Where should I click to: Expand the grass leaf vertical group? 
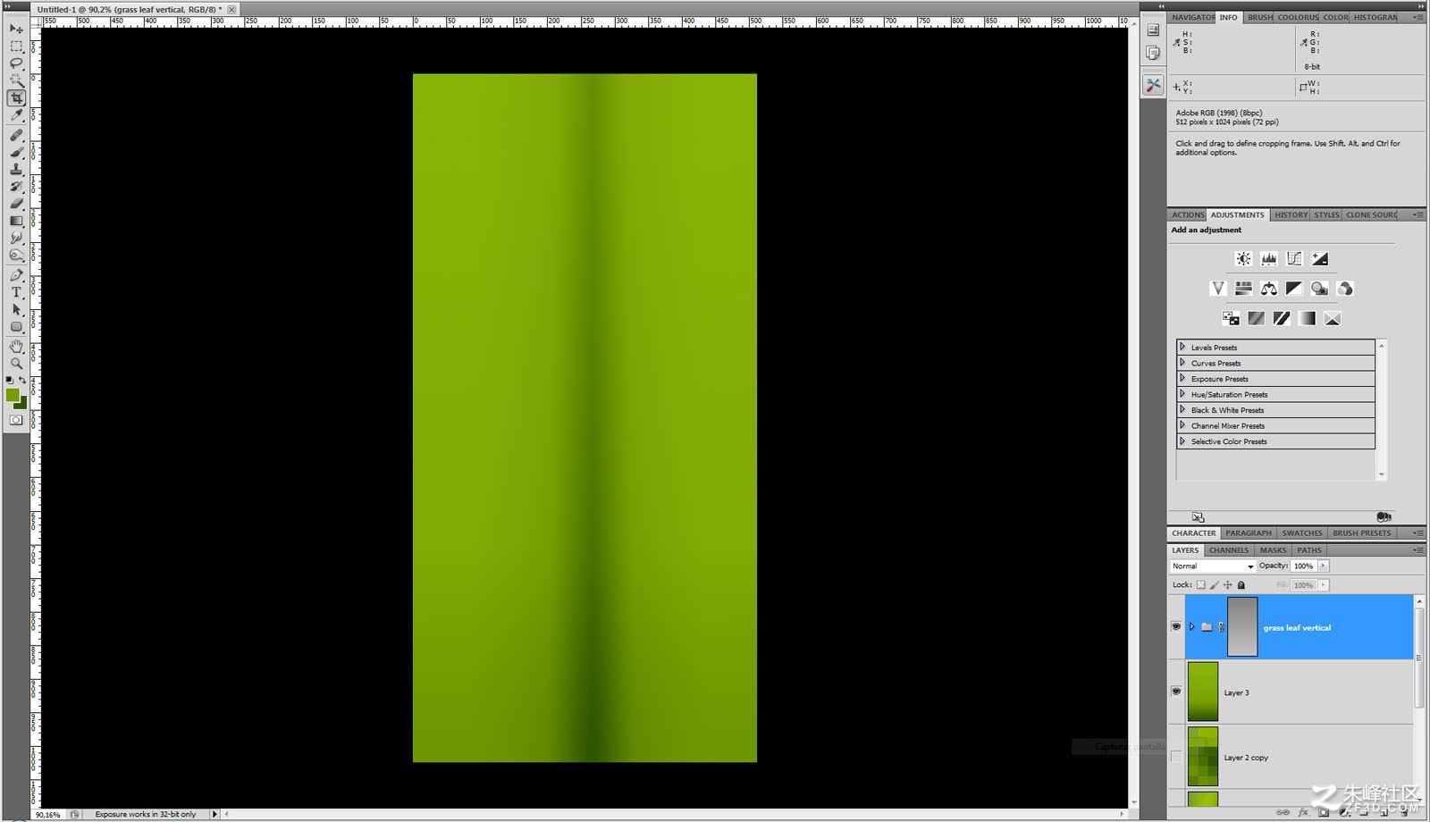(1192, 626)
